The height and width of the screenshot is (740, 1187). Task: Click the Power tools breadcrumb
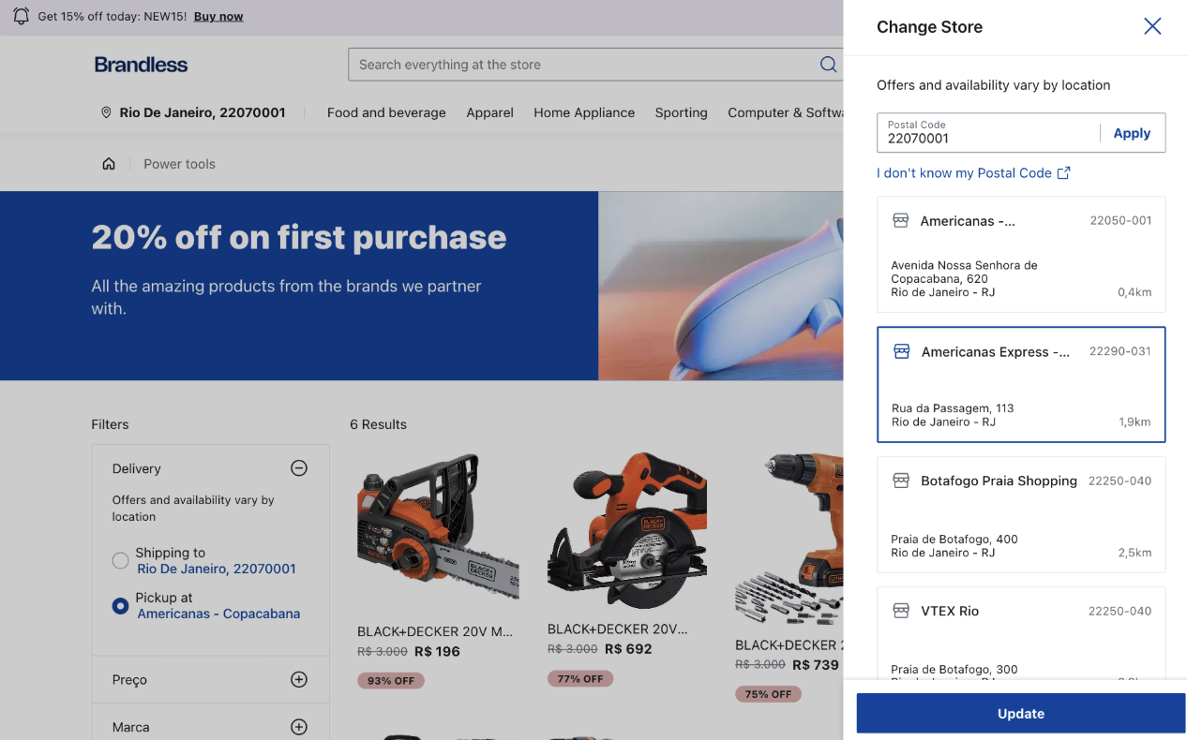(179, 164)
